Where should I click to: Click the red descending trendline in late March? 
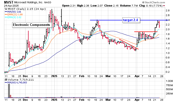click(x=129, y=44)
